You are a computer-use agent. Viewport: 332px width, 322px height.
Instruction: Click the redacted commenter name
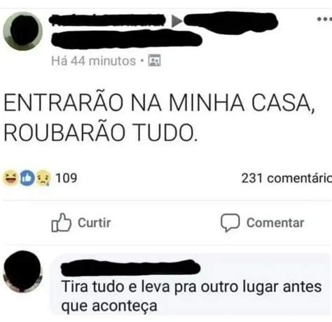[130, 267]
